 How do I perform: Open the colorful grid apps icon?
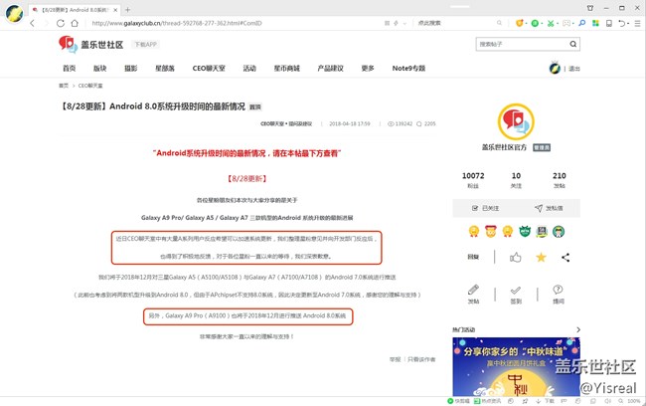tap(595, 23)
